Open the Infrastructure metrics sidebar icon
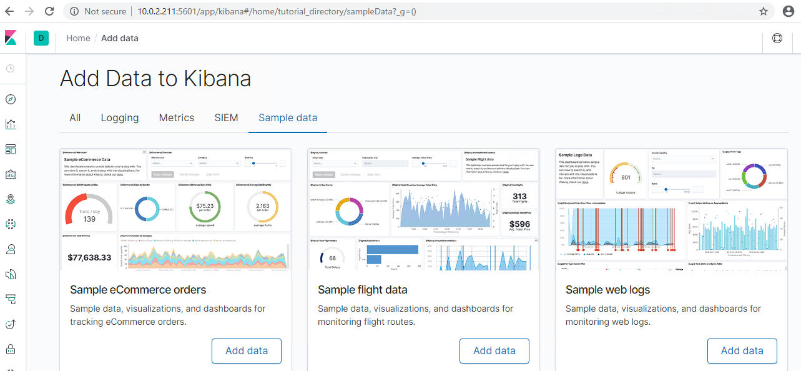 point(11,249)
